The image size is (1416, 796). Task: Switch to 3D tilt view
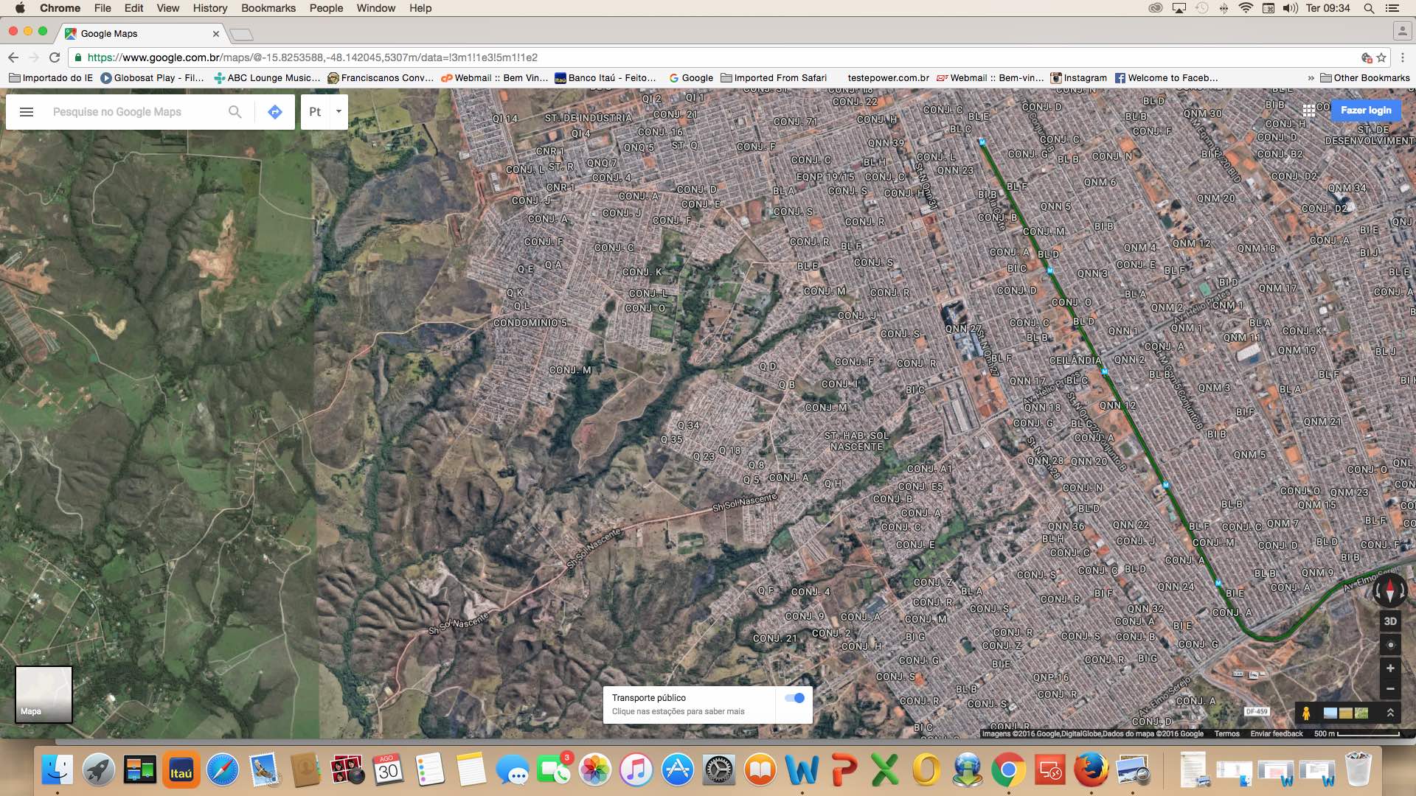pyautogui.click(x=1390, y=621)
